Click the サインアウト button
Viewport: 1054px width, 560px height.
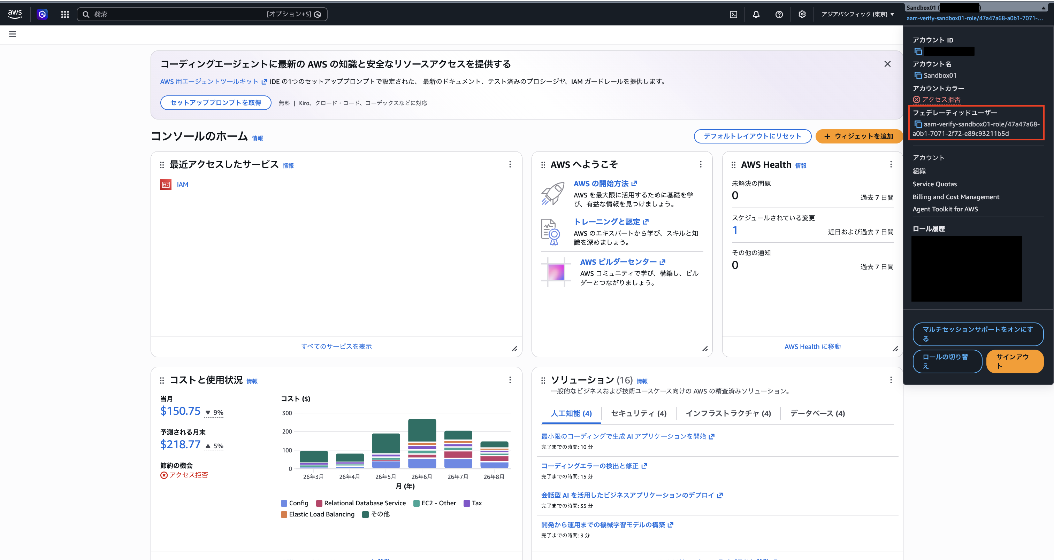click(x=1015, y=361)
